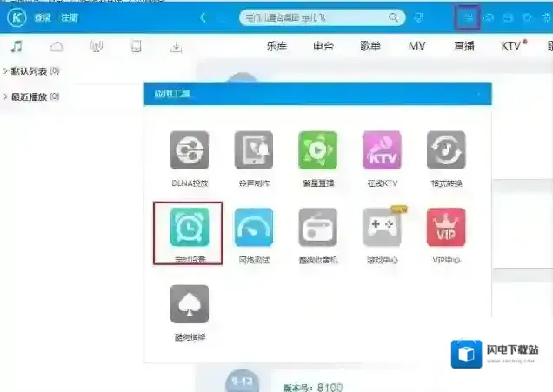
Task: Run the network speed test tool
Action: coord(253,227)
